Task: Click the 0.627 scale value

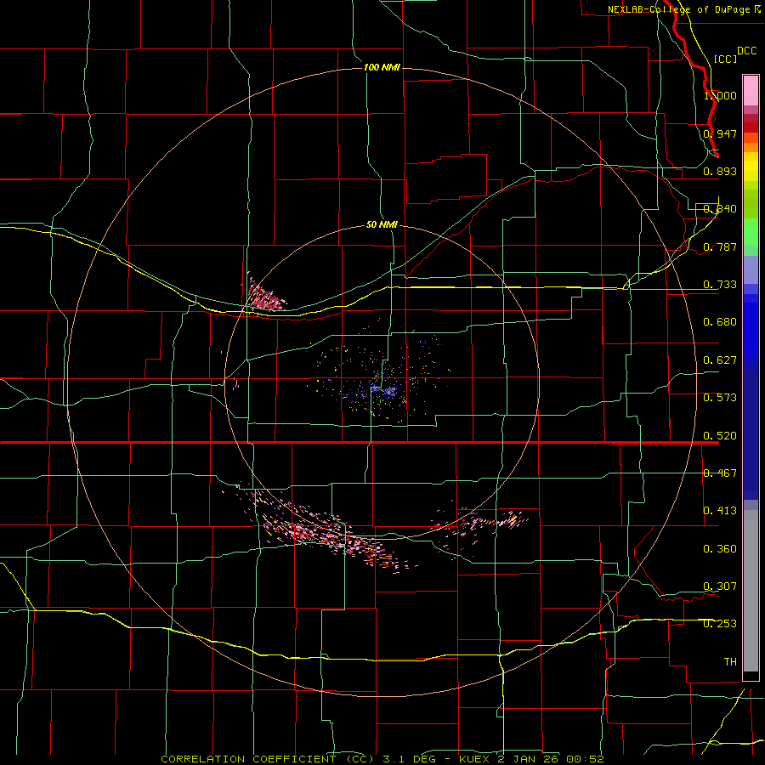Action: click(x=720, y=360)
